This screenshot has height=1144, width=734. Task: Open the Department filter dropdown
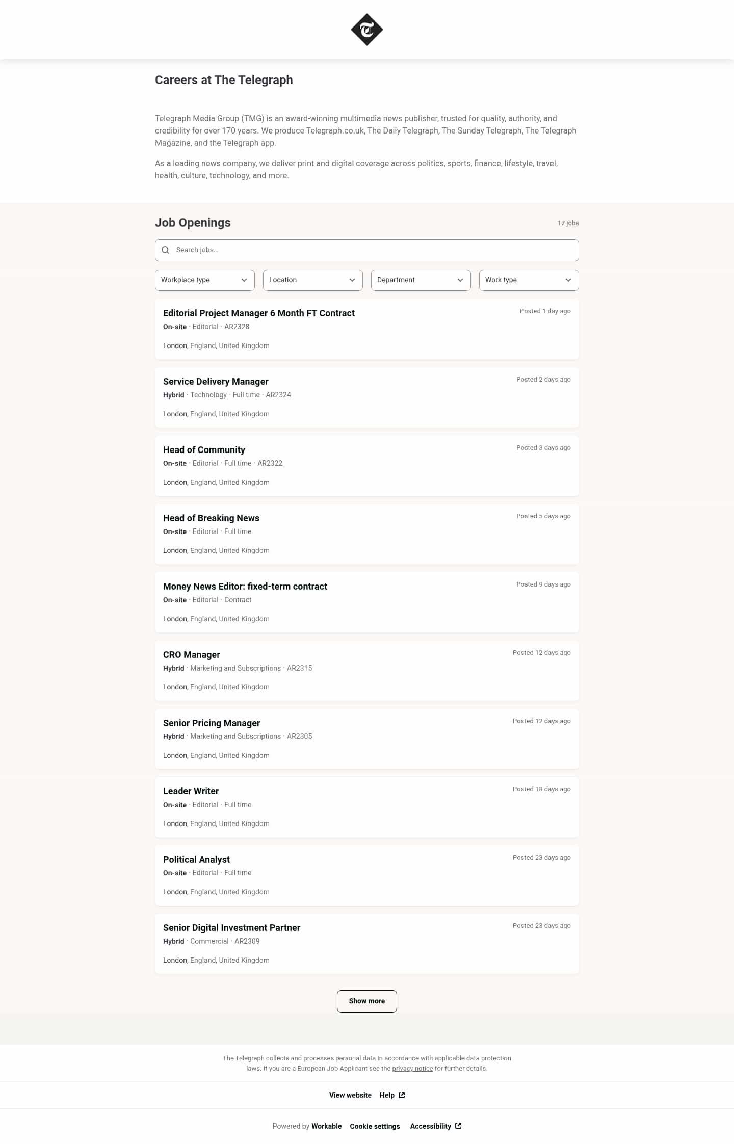tap(421, 280)
